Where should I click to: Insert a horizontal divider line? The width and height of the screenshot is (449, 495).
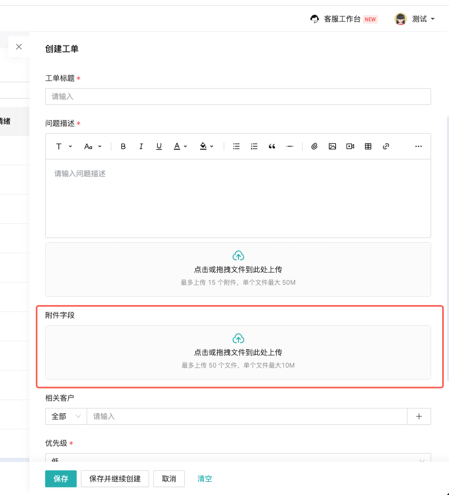point(290,146)
